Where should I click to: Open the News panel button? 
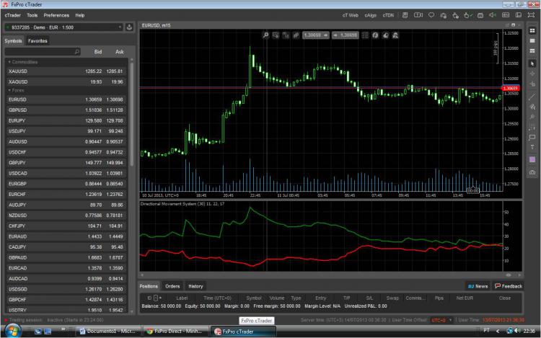(x=478, y=286)
